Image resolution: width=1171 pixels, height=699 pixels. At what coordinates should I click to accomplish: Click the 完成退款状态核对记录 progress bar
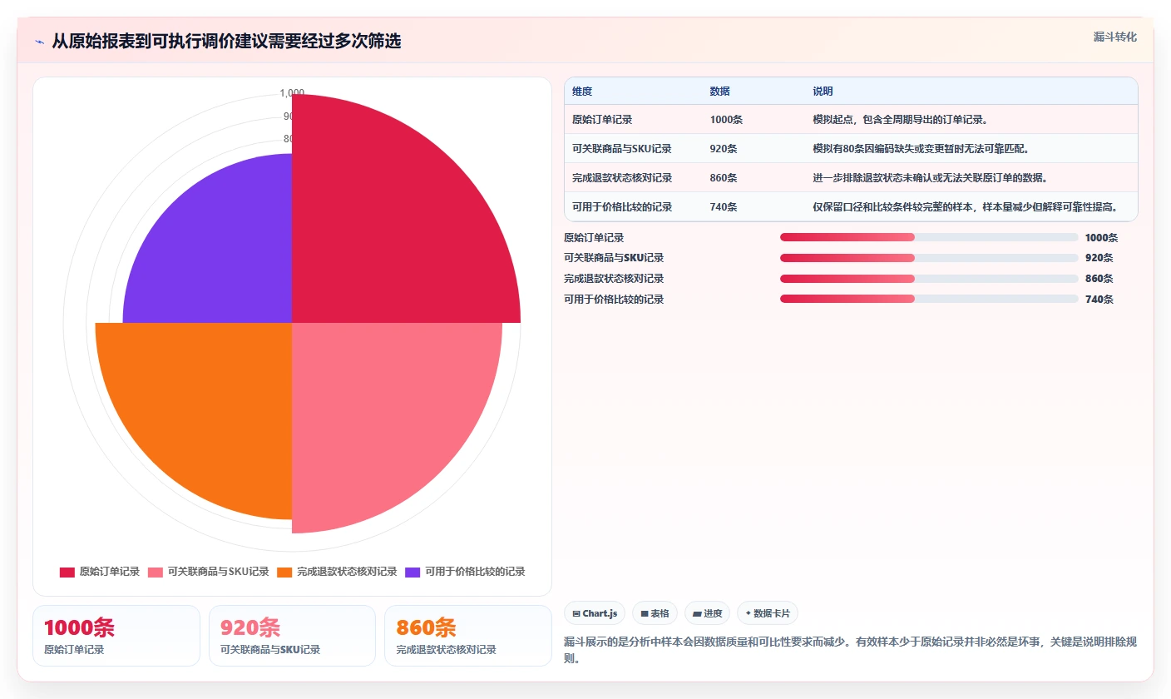[x=929, y=279]
